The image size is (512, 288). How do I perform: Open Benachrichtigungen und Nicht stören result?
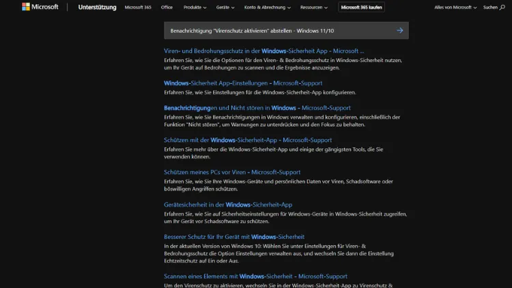(x=257, y=108)
